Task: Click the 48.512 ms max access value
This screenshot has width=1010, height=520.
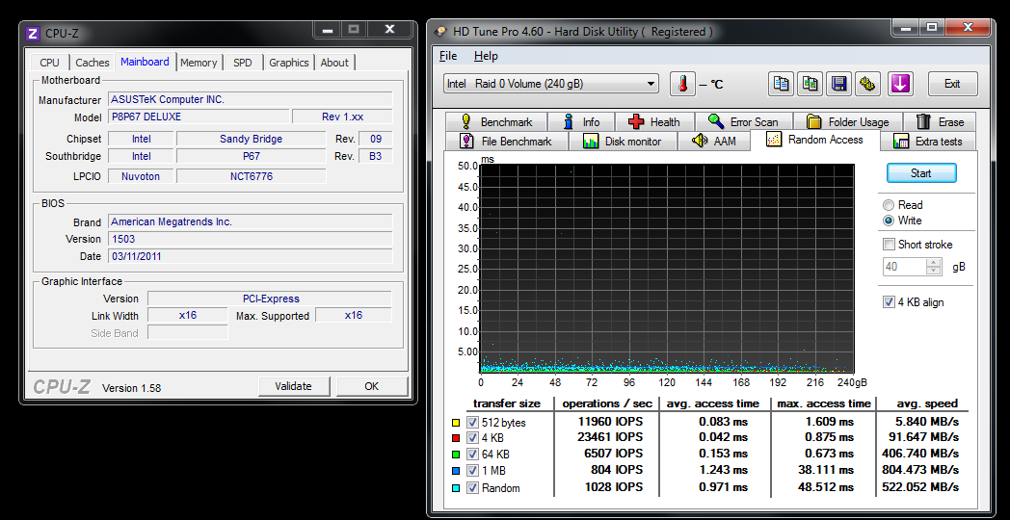Action: coord(825,486)
